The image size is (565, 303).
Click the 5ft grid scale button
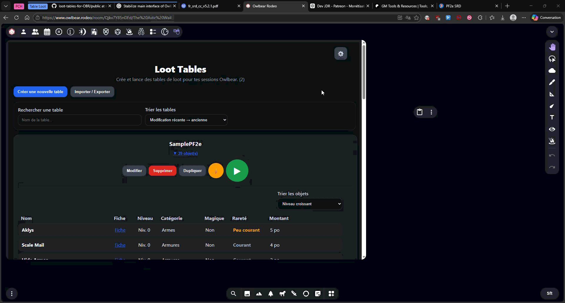pyautogui.click(x=549, y=293)
